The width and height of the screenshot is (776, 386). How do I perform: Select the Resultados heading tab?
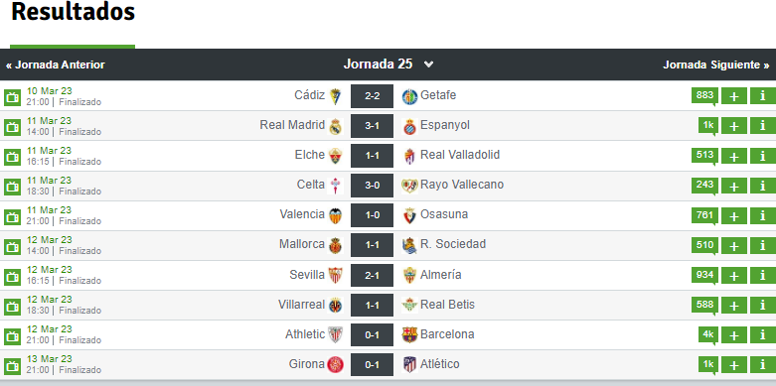pos(73,12)
